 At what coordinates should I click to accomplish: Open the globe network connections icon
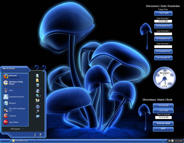click(37, 96)
